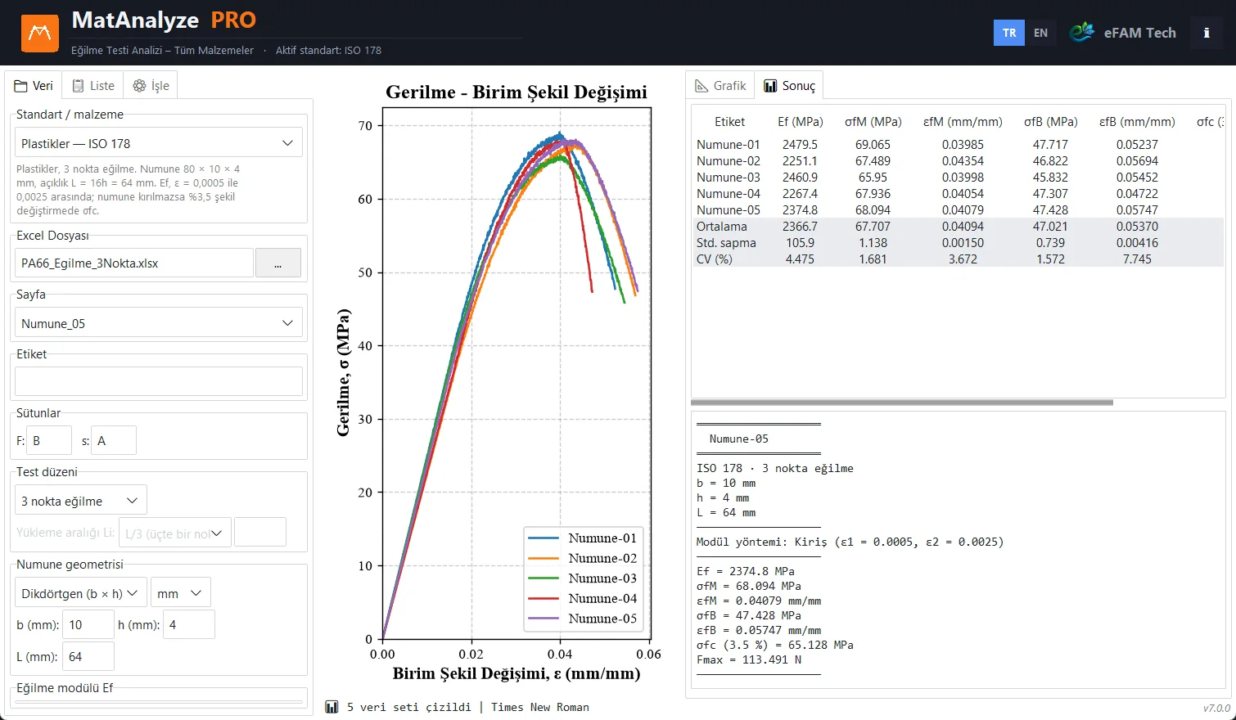Image resolution: width=1236 pixels, height=720 pixels.
Task: Click the Numune-01 row label
Action: [x=729, y=145]
